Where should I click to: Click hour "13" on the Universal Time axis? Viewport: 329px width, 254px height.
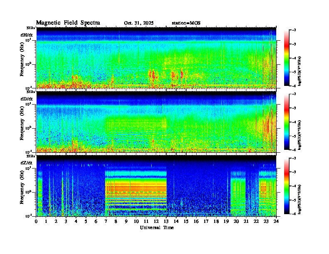166,222
